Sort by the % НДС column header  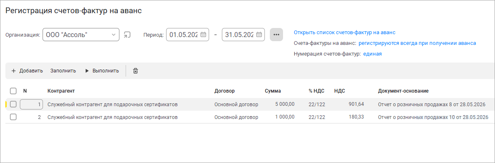pyautogui.click(x=317, y=91)
